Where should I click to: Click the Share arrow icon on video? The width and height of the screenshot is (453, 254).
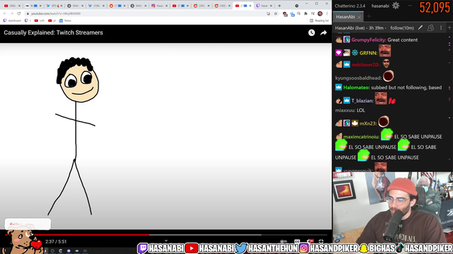323,33
